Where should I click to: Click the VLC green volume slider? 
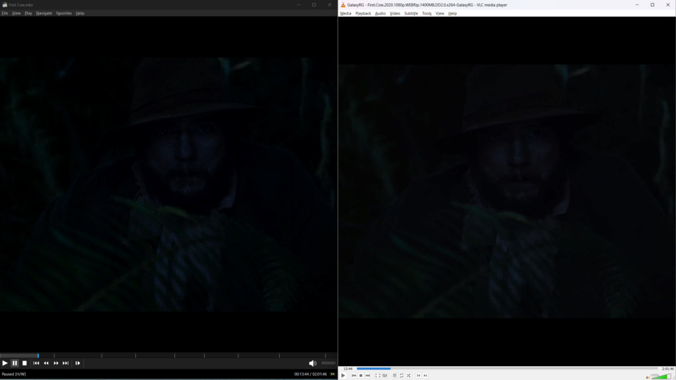[661, 376]
